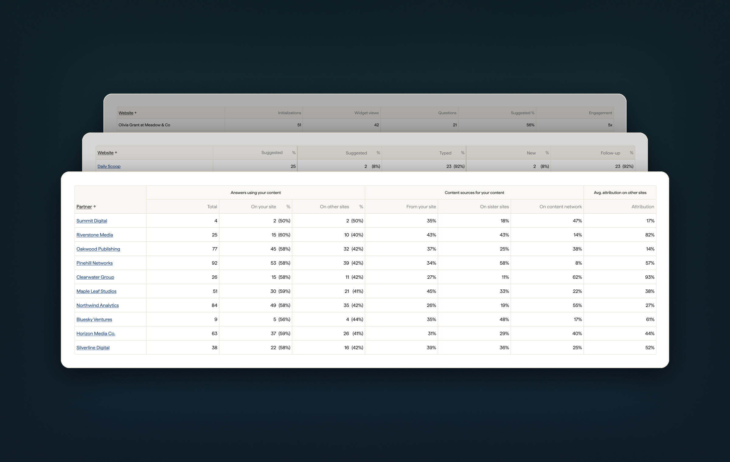Click the Follow-up header in middle window

[x=610, y=153]
